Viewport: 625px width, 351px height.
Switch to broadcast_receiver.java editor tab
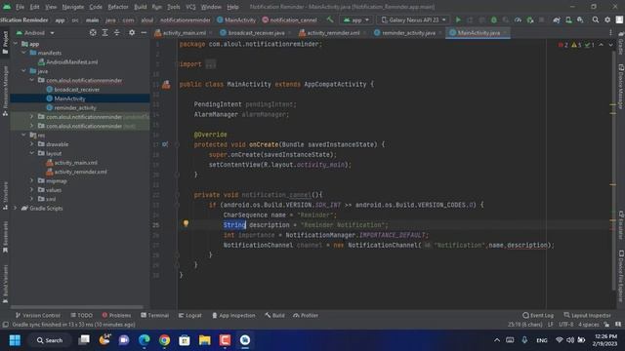point(256,32)
